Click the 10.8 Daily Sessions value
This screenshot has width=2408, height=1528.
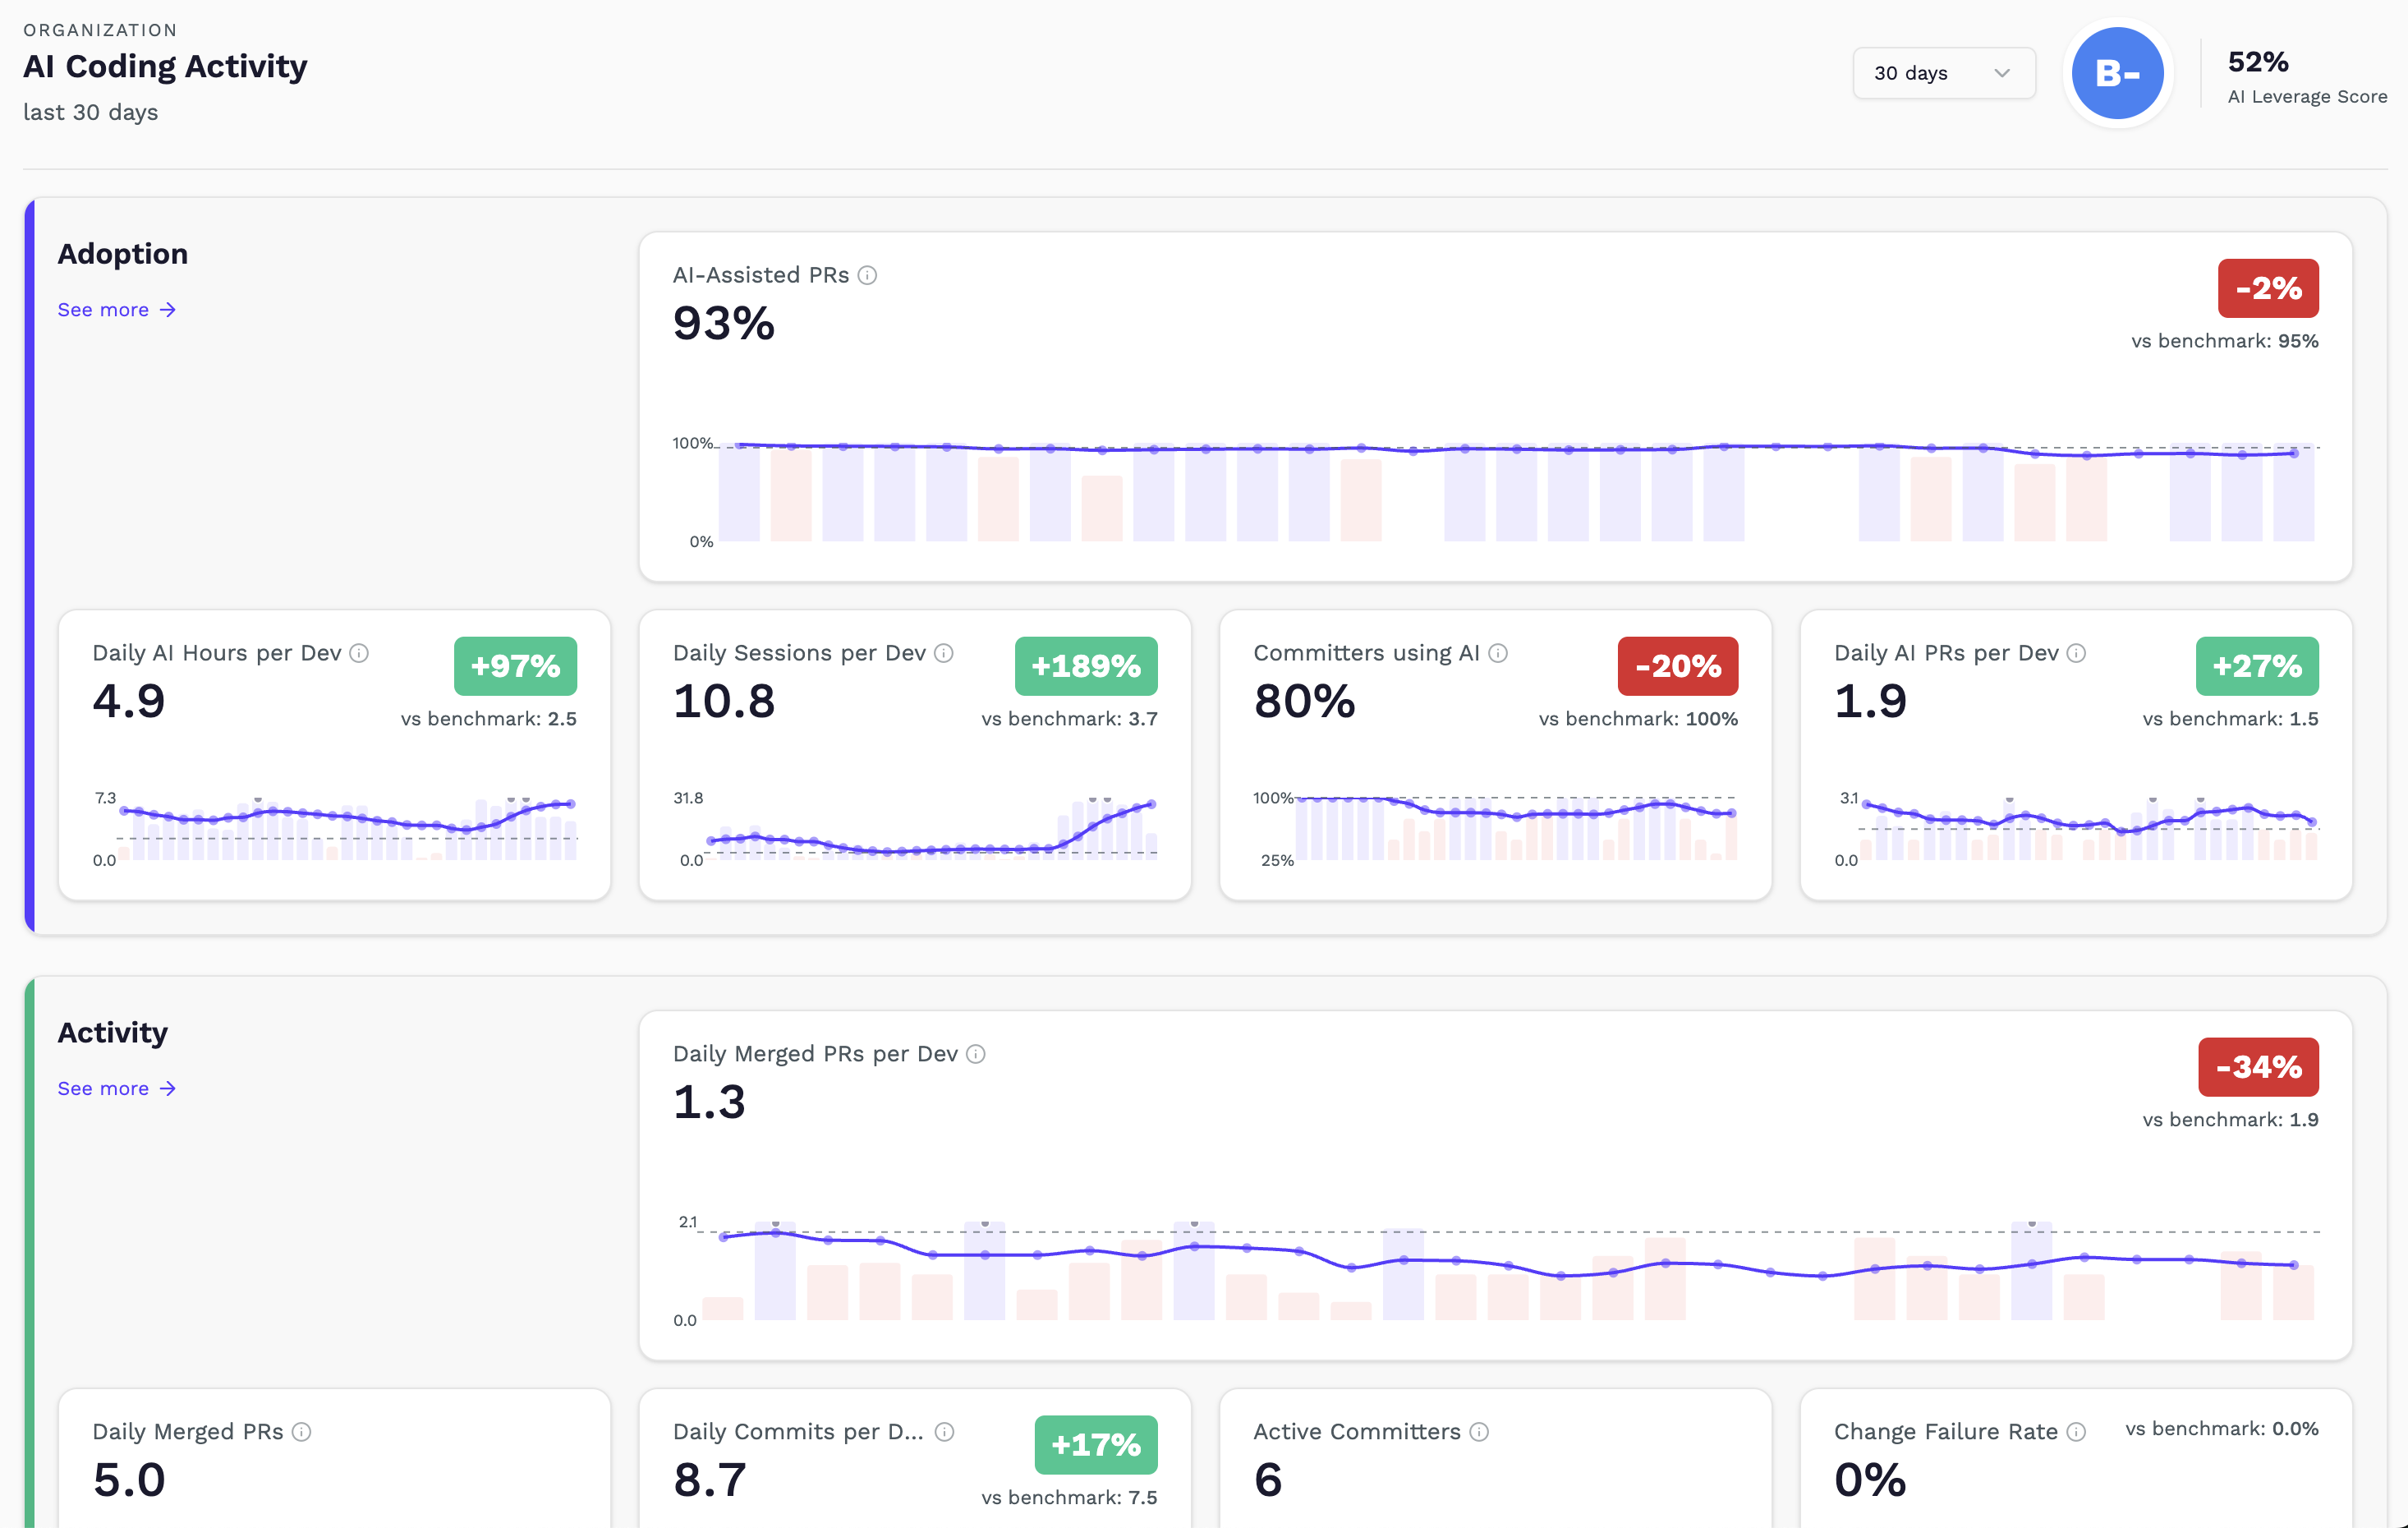coord(724,701)
